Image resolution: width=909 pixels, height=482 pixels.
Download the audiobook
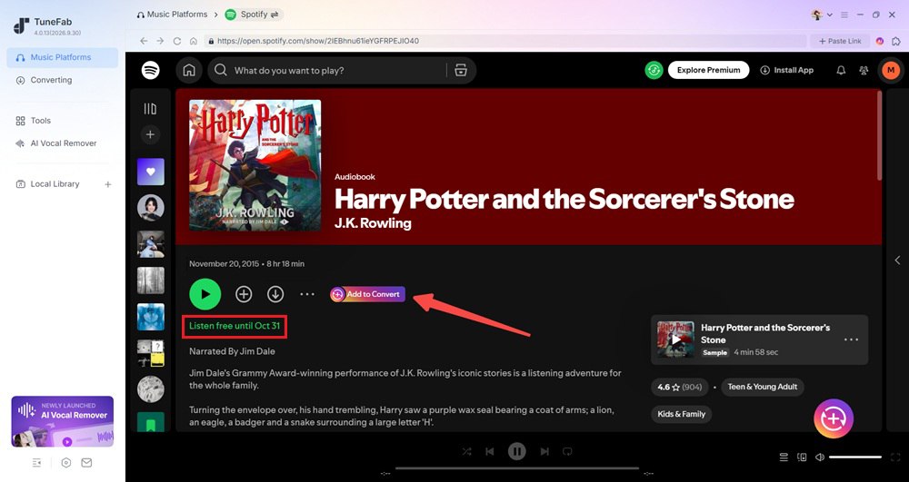coord(275,294)
